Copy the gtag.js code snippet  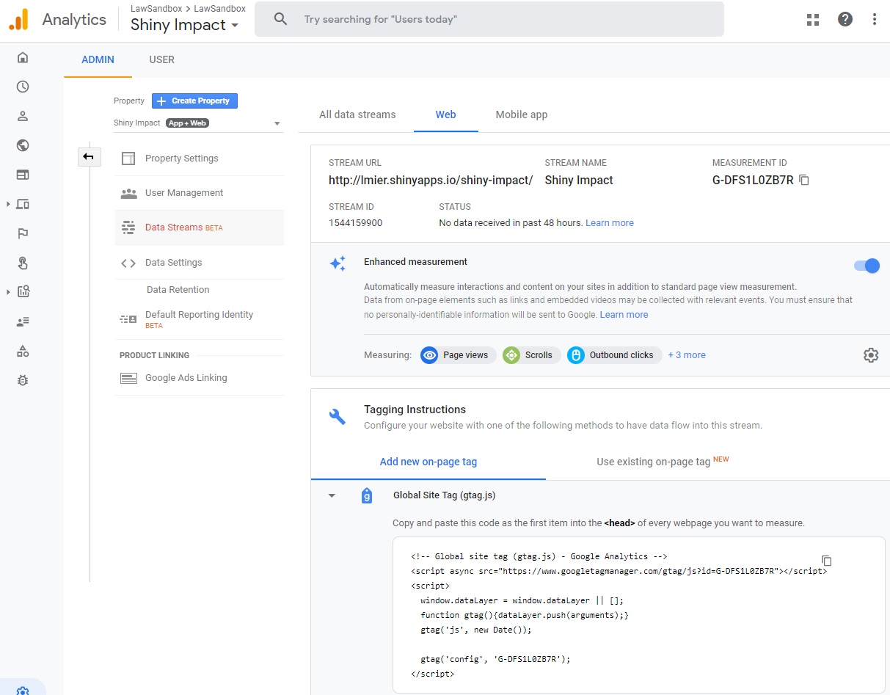(x=826, y=560)
